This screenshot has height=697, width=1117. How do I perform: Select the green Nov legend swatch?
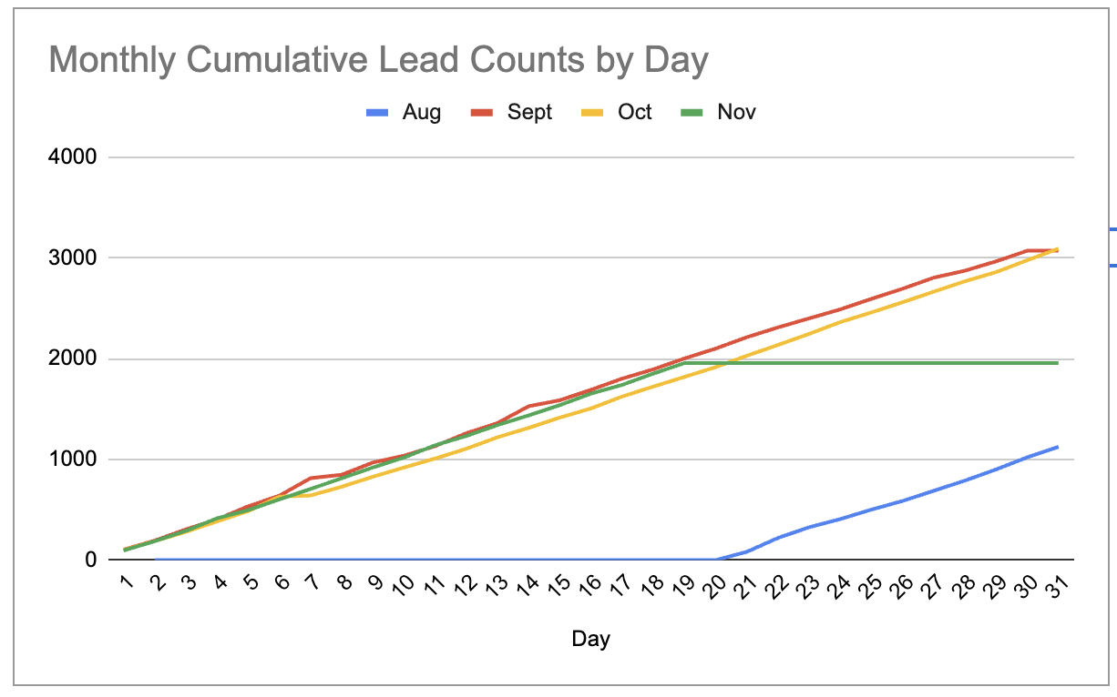tap(693, 113)
